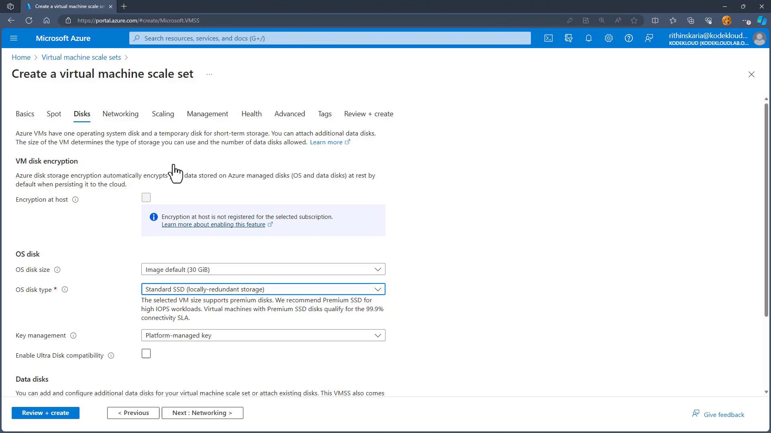Open the OS disk type dropdown
This screenshot has height=433, width=771.
(x=263, y=289)
